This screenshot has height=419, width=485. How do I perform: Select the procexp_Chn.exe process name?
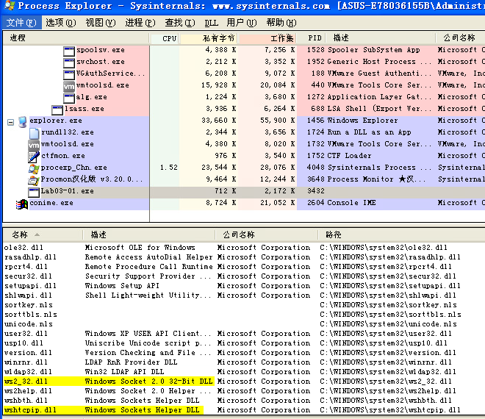(74, 168)
